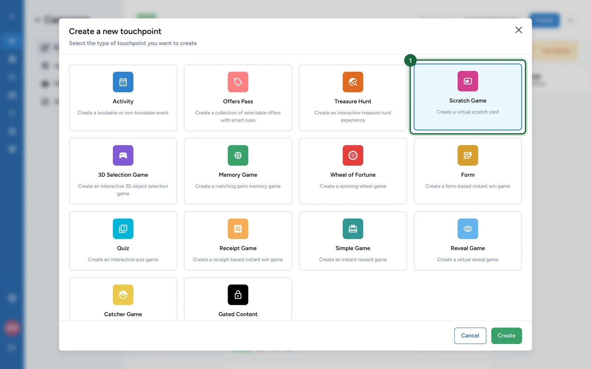Click 'Create a virtual scratch card' description
The image size is (591, 369).
[x=468, y=112]
